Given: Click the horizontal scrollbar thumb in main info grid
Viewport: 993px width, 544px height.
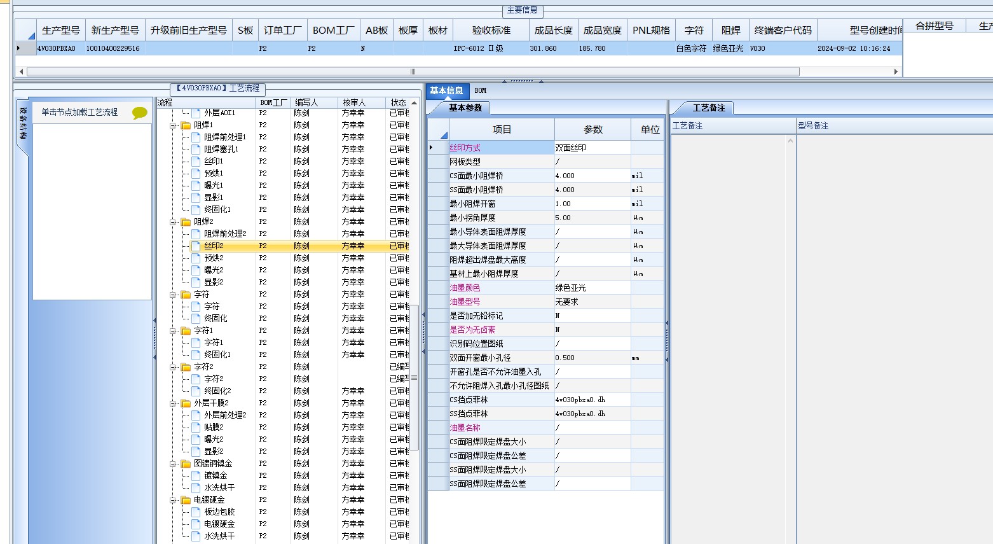Looking at the screenshot, I should point(413,71).
